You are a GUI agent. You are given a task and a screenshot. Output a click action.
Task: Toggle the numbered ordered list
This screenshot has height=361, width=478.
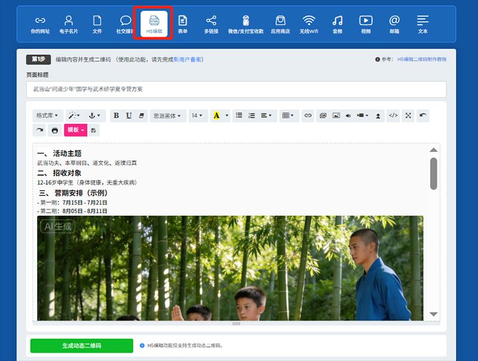click(x=252, y=115)
